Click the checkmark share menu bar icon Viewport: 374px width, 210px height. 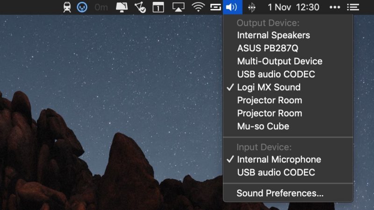coord(140,7)
